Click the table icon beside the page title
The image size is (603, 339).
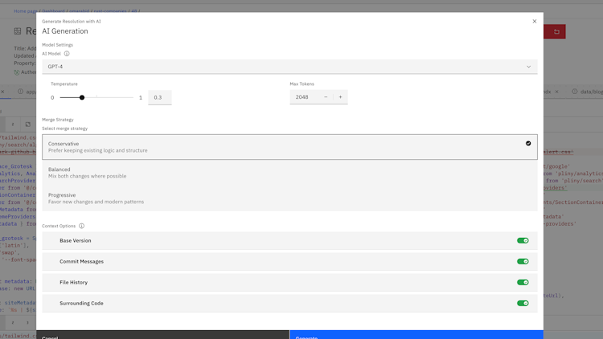(x=18, y=31)
